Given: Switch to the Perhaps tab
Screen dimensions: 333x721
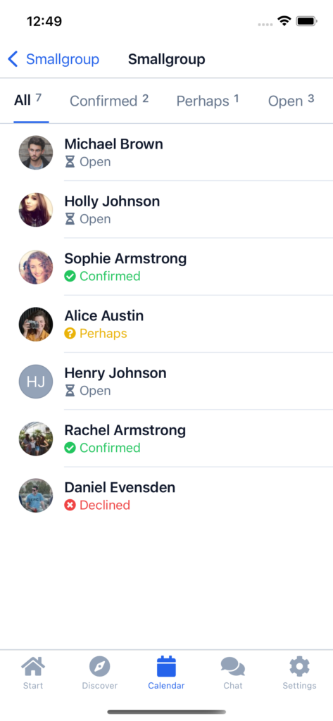Looking at the screenshot, I should coord(208,101).
